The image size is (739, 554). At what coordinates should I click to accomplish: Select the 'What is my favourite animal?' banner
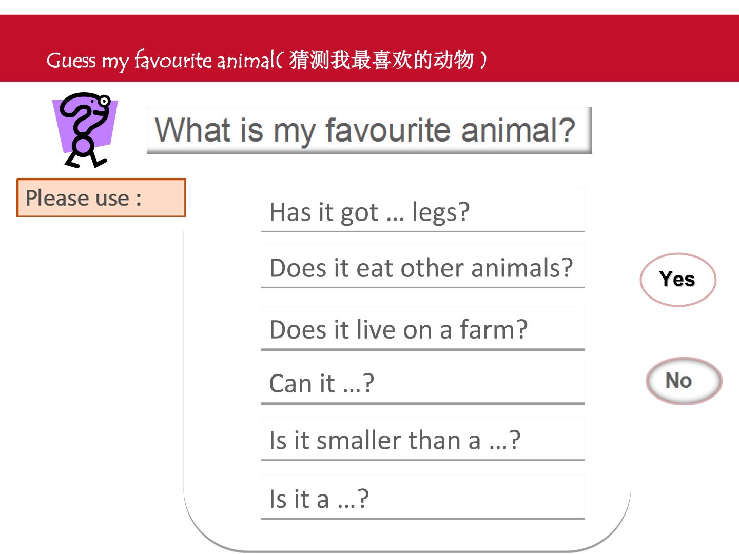(369, 130)
